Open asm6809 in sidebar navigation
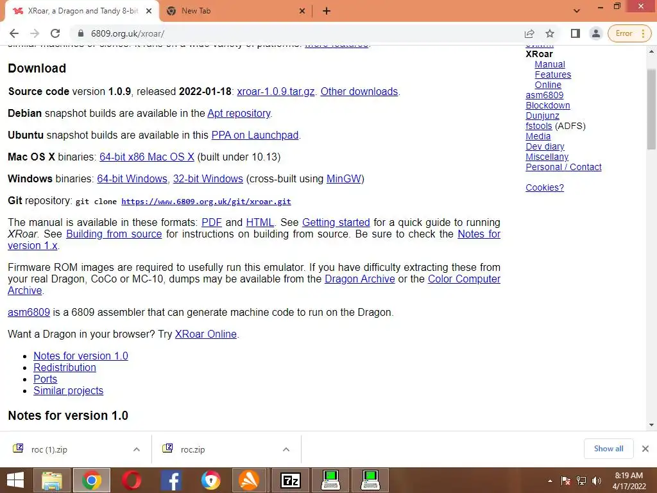Image resolution: width=657 pixels, height=493 pixels. pyautogui.click(x=544, y=95)
